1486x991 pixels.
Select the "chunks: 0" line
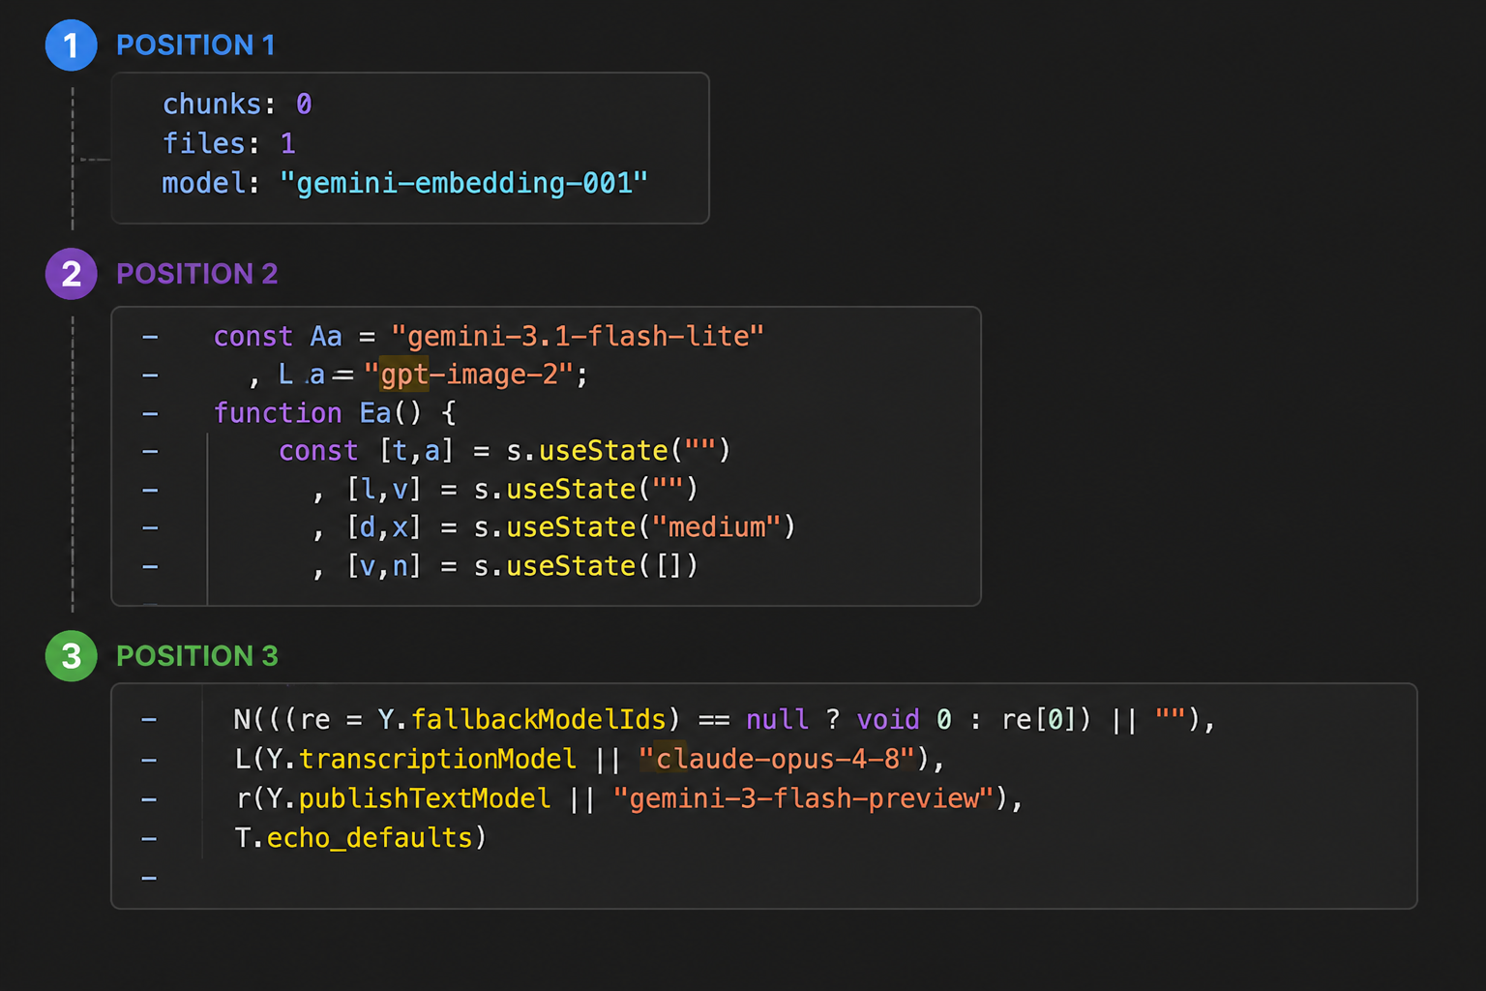click(237, 104)
